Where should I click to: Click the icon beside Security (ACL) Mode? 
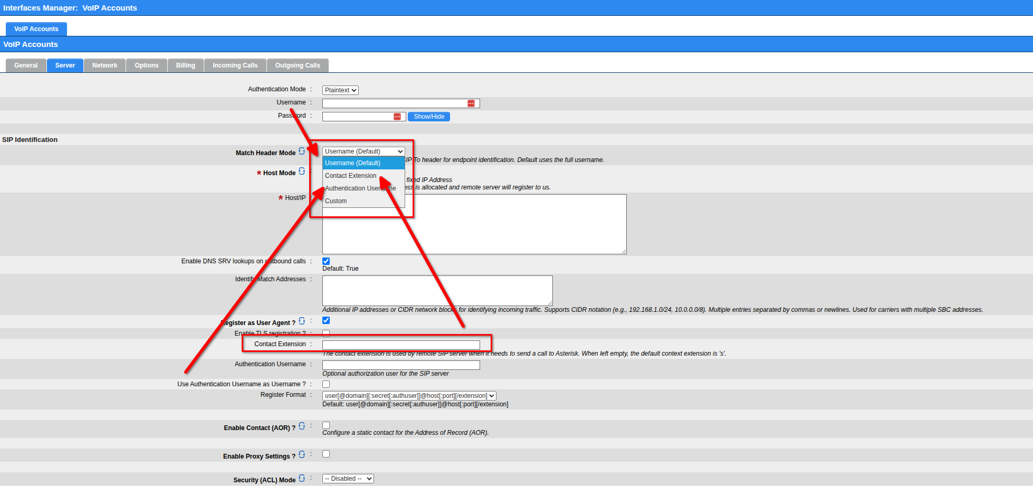pyautogui.click(x=302, y=479)
